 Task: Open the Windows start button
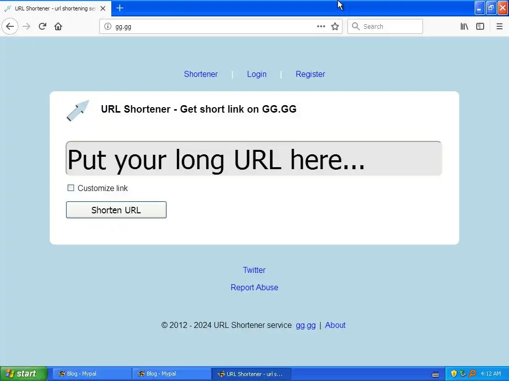24,374
